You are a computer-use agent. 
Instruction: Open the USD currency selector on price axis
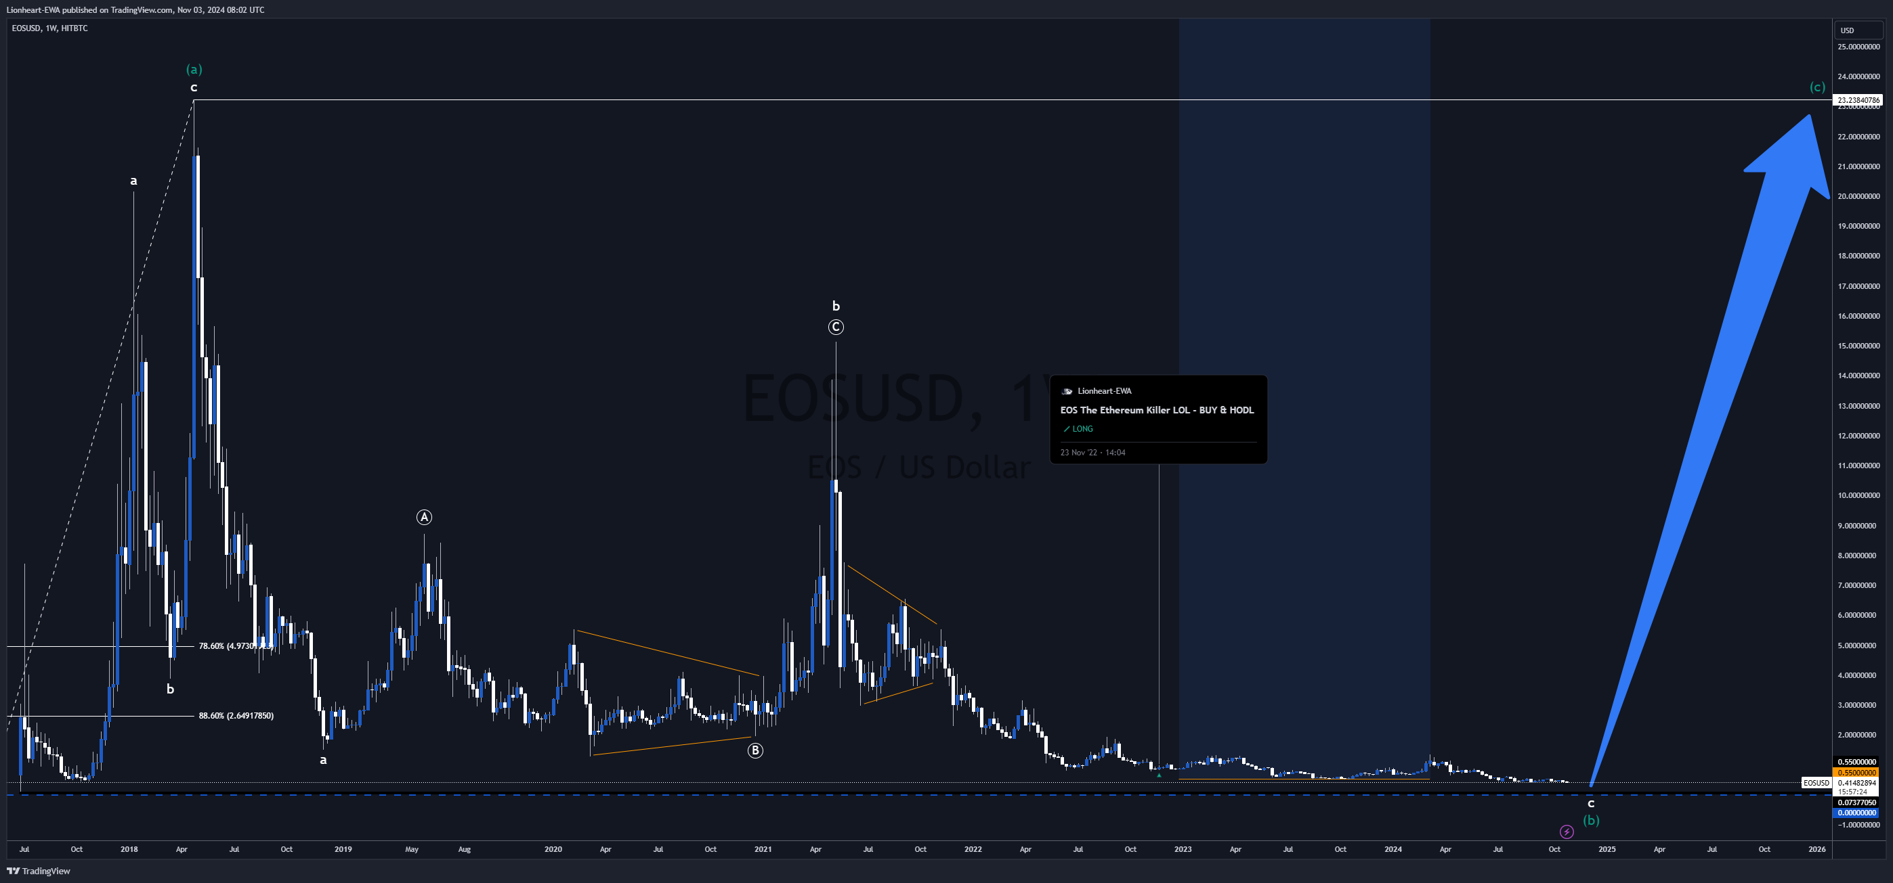click(x=1859, y=30)
